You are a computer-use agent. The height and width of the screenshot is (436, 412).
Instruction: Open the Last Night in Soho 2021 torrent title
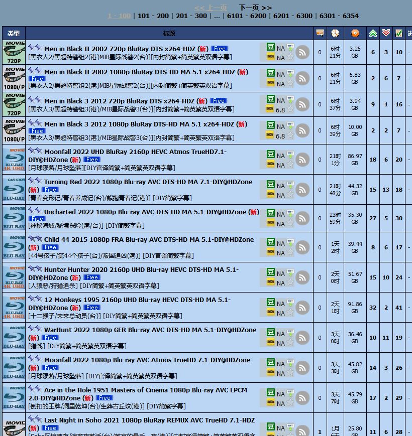[149, 420]
